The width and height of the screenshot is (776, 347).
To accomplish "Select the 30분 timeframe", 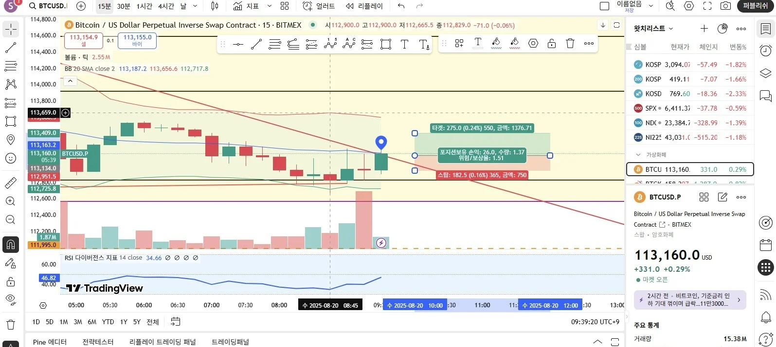I will [124, 6].
